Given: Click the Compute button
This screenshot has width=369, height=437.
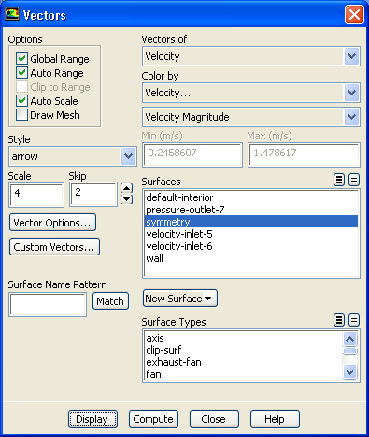Looking at the screenshot, I should point(153,419).
